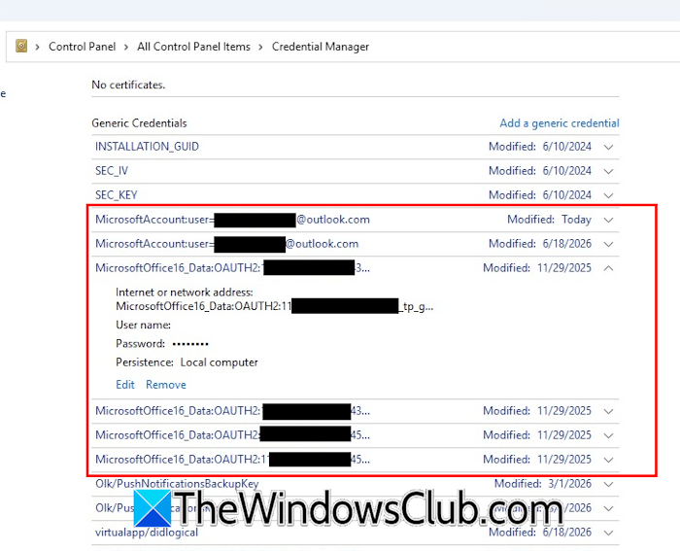The width and height of the screenshot is (680, 551).
Task: Click Add a generic credential link
Action: (560, 123)
